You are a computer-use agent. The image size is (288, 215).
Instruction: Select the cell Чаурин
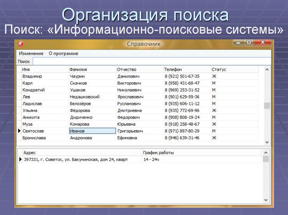92,76
